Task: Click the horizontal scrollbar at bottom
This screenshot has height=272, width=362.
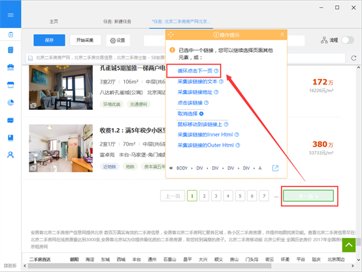Action: pos(150,265)
